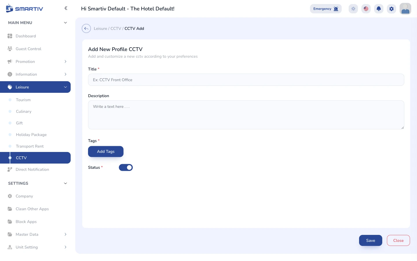Click the Smartiv logo
The image size is (417, 261).
click(x=24, y=8)
